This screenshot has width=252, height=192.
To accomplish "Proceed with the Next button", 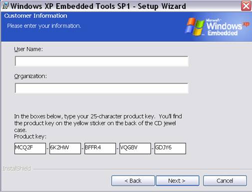I will [x=178, y=180].
